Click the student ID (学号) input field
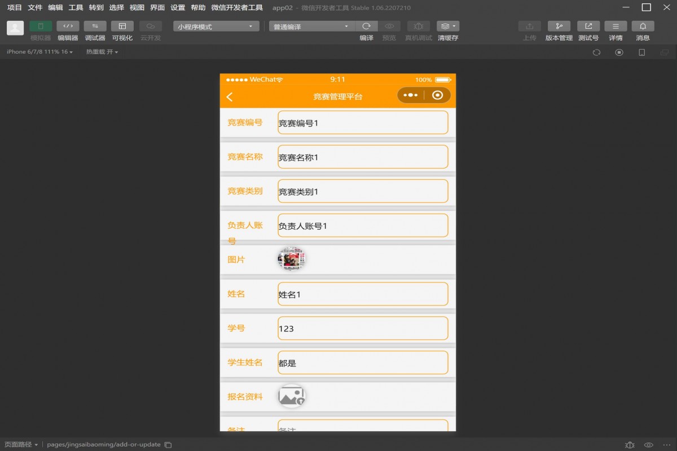677x451 pixels. (x=363, y=329)
